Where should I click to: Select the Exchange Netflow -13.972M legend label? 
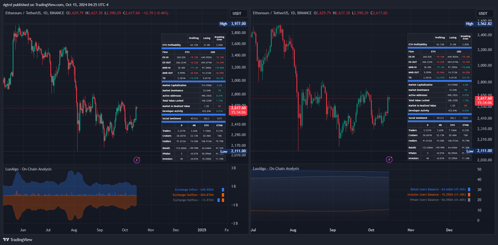coord(193,200)
